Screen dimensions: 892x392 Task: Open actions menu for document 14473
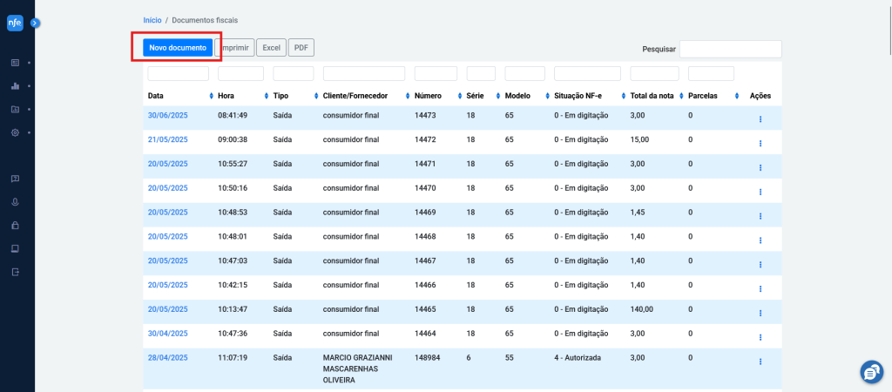coord(760,119)
